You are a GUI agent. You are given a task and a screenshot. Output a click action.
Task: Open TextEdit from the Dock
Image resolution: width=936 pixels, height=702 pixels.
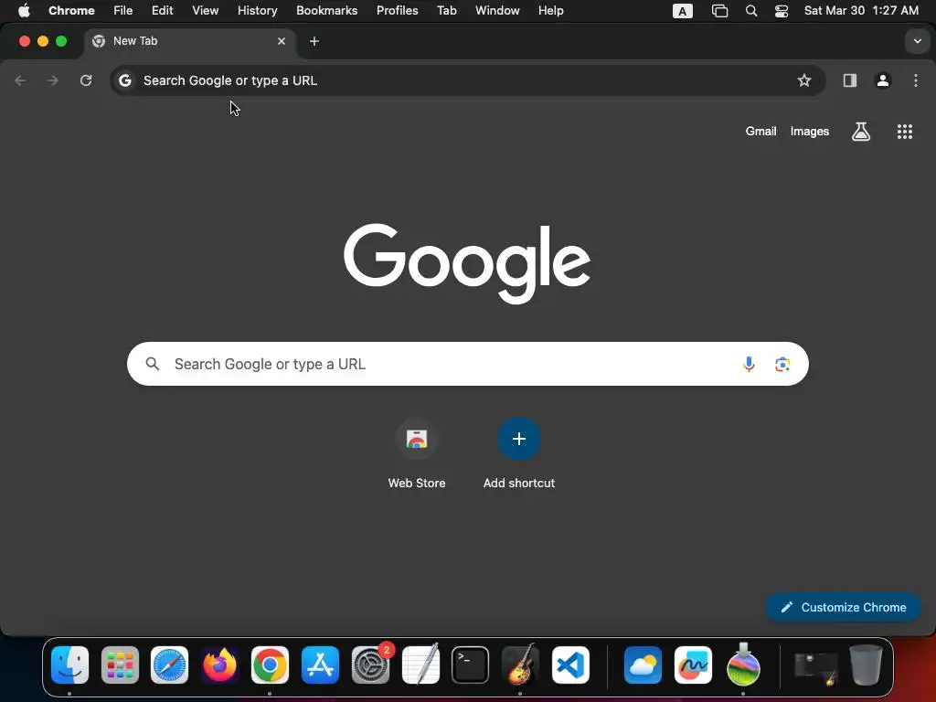(x=420, y=665)
